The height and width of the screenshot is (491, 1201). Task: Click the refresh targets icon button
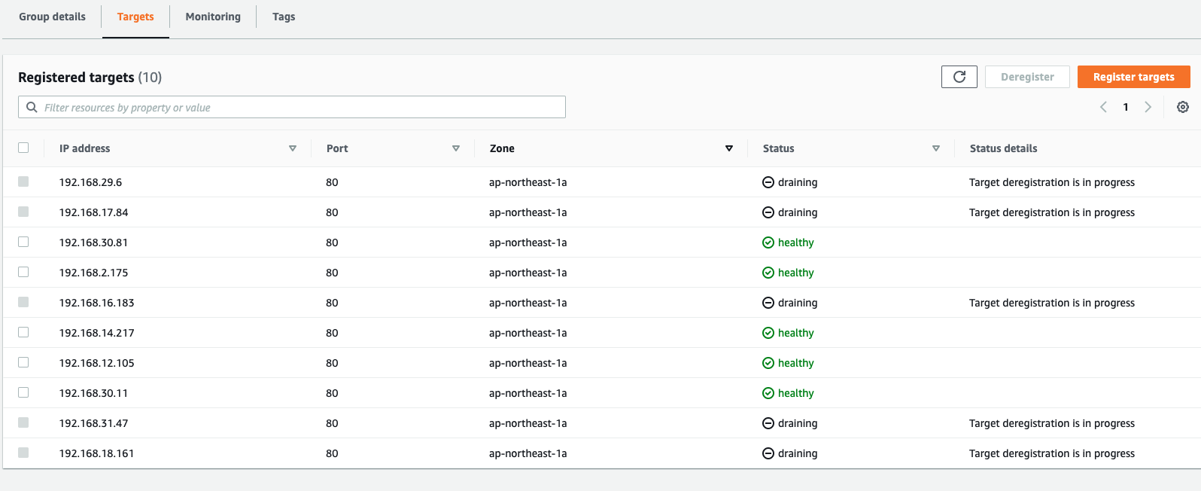959,77
